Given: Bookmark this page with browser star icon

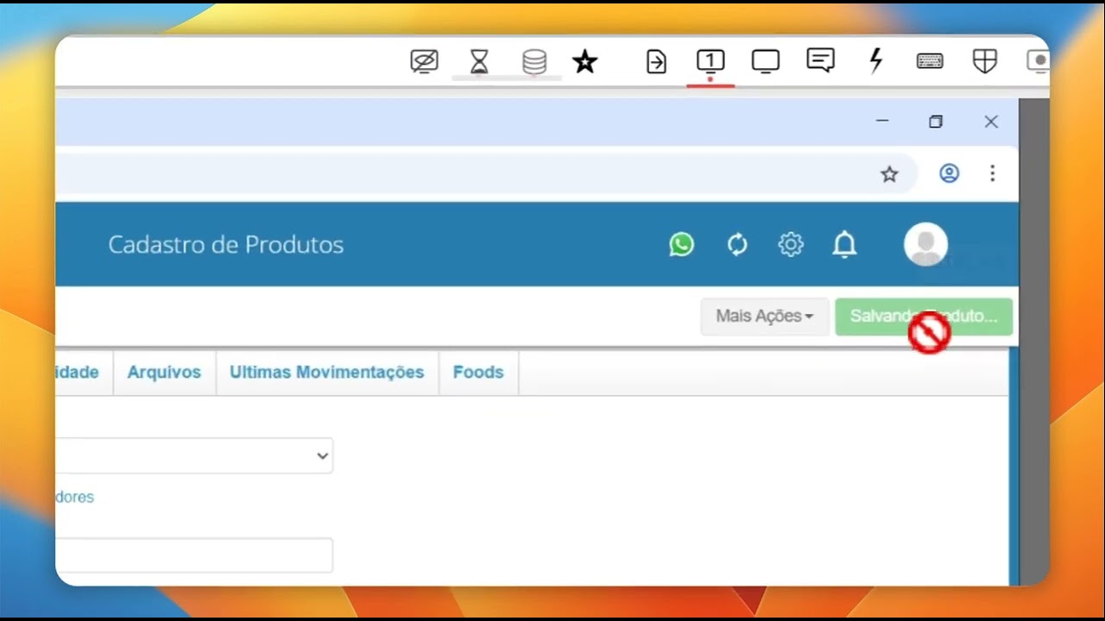Looking at the screenshot, I should [889, 174].
